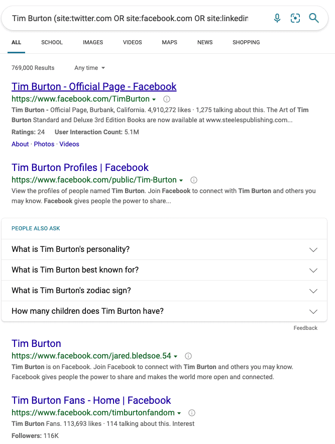This screenshot has width=335, height=444.
Task: Switch to the IMAGES tab
Action: [x=92, y=42]
